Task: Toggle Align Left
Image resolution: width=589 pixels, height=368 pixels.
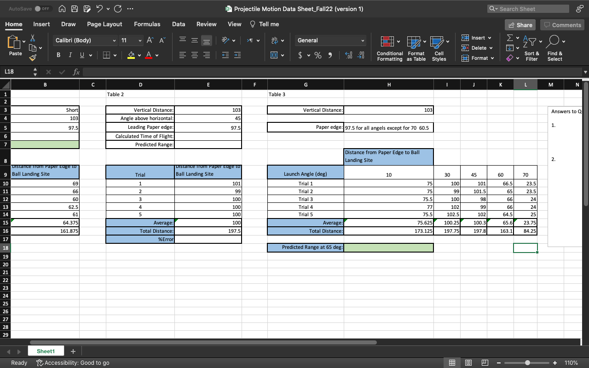Action: point(182,55)
